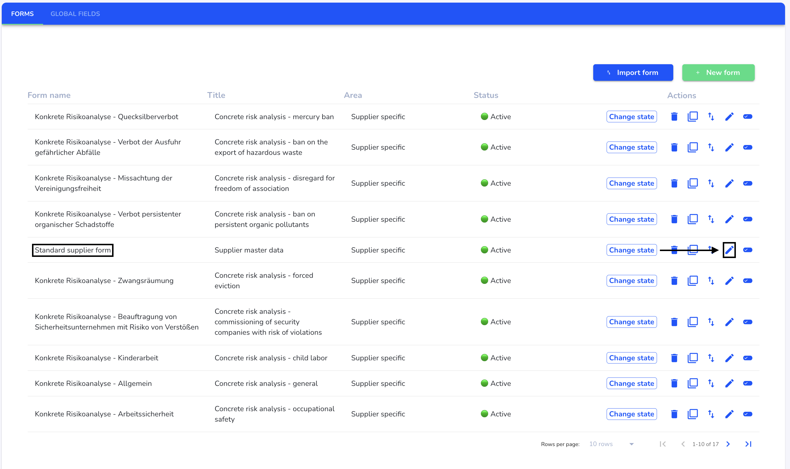Screen dimensions: 790x469
Task: Toggle active status for Kinderarbeit form
Action: point(748,358)
